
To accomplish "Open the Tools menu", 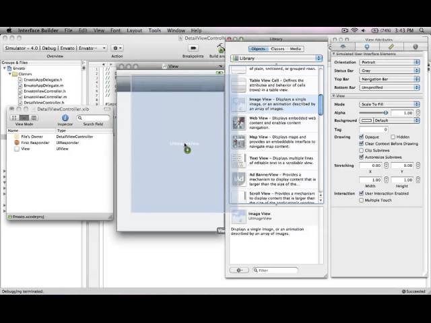I will 155,30.
